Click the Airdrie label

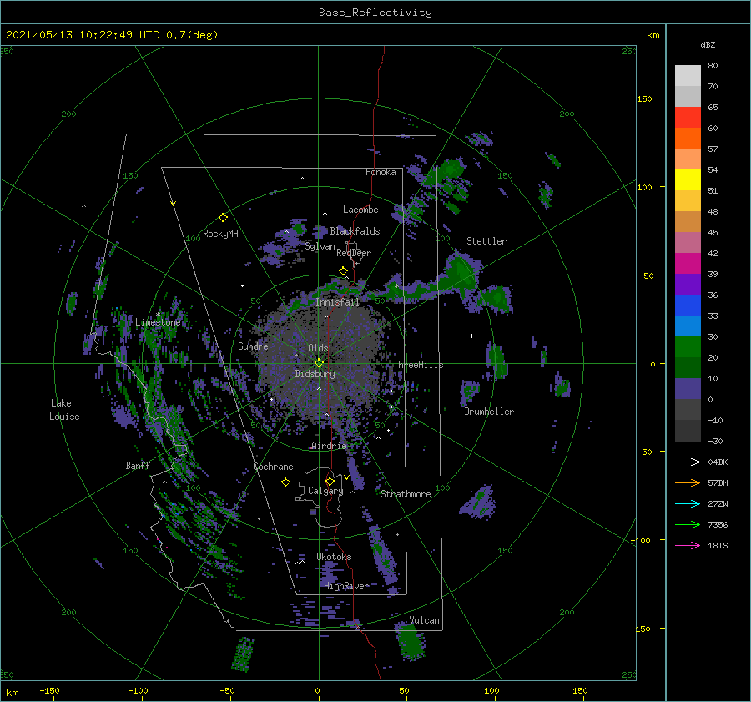click(329, 446)
